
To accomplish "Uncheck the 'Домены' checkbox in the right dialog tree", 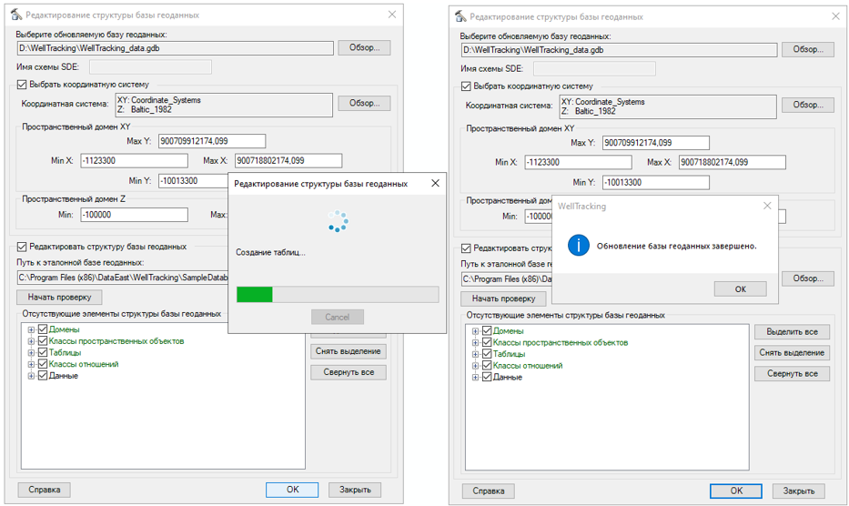I will pyautogui.click(x=487, y=331).
